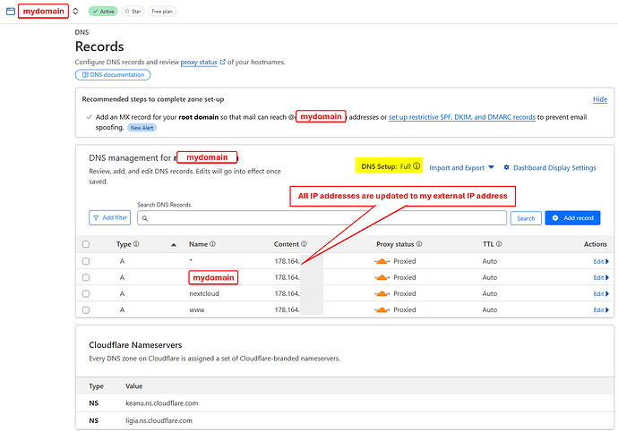The height and width of the screenshot is (431, 618).
Task: Edit the mydomain A record
Action: pos(601,277)
